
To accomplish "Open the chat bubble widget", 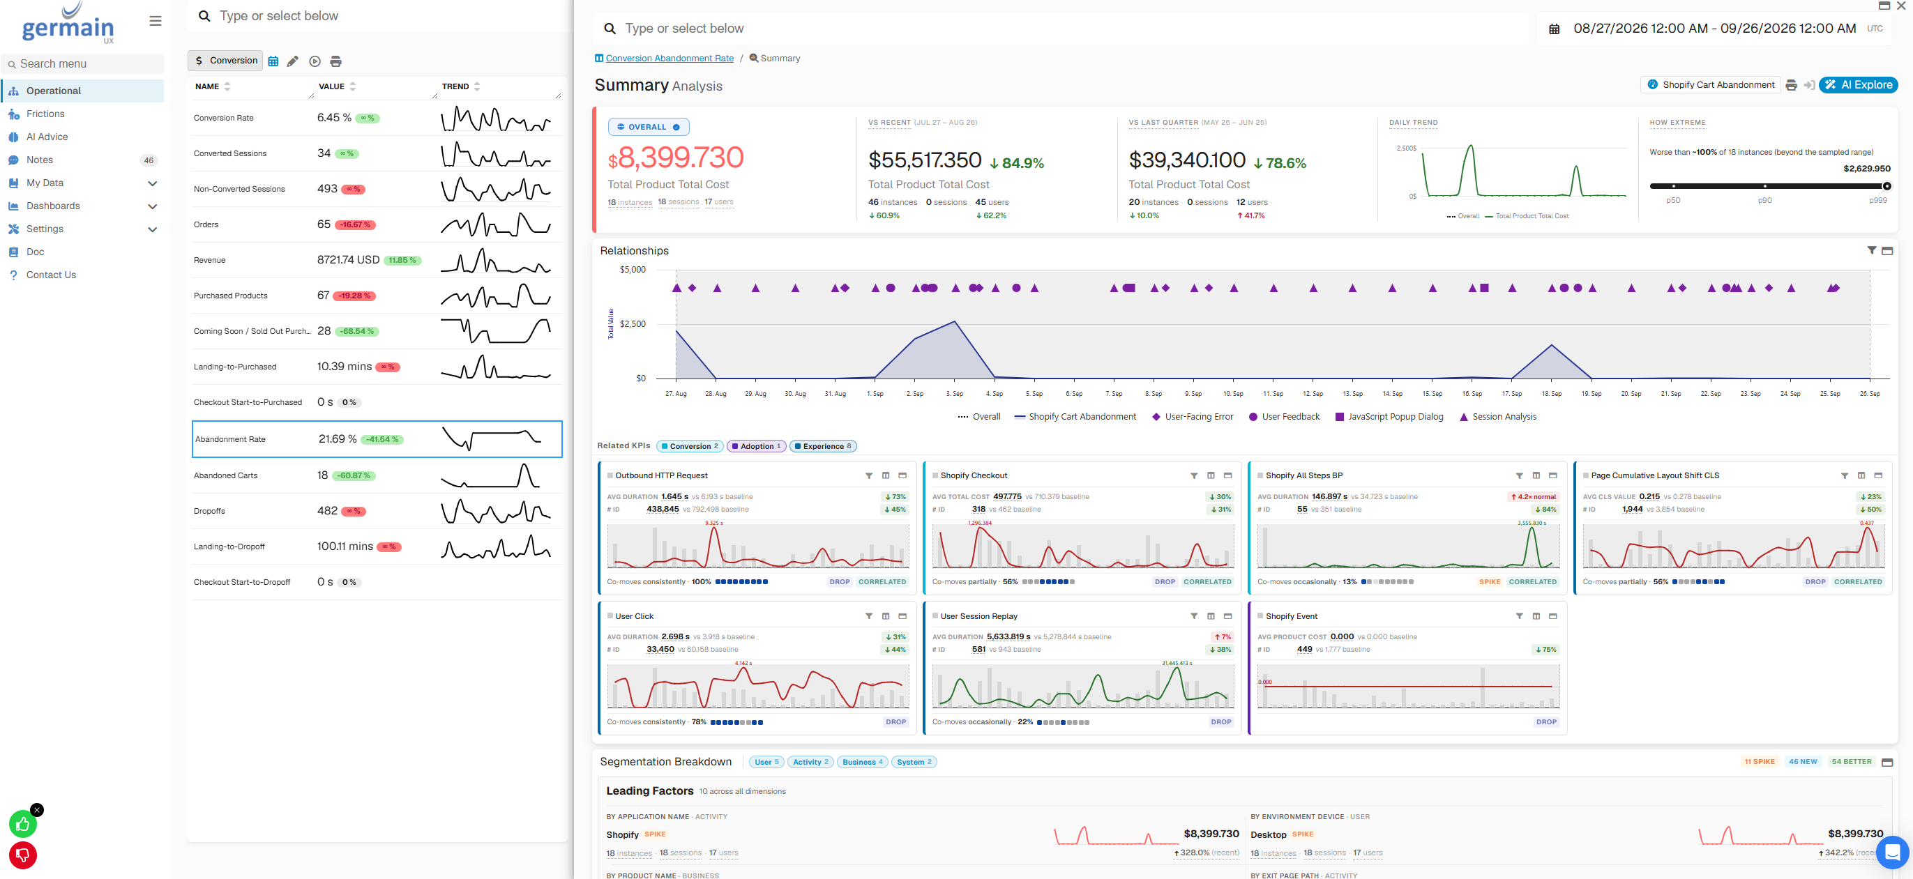I will (x=1892, y=852).
